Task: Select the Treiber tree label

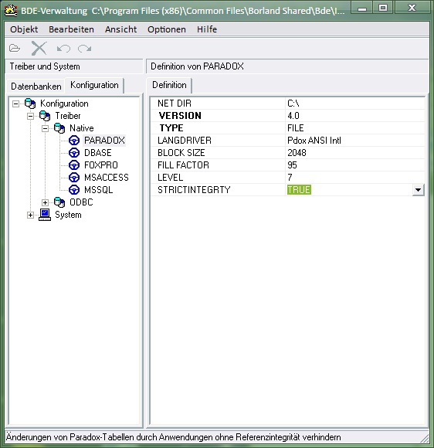Action: pos(68,116)
